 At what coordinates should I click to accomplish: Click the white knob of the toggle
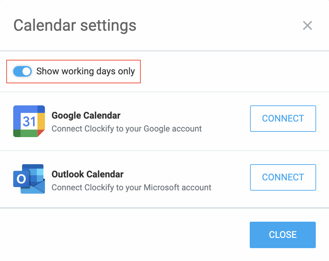(27, 71)
